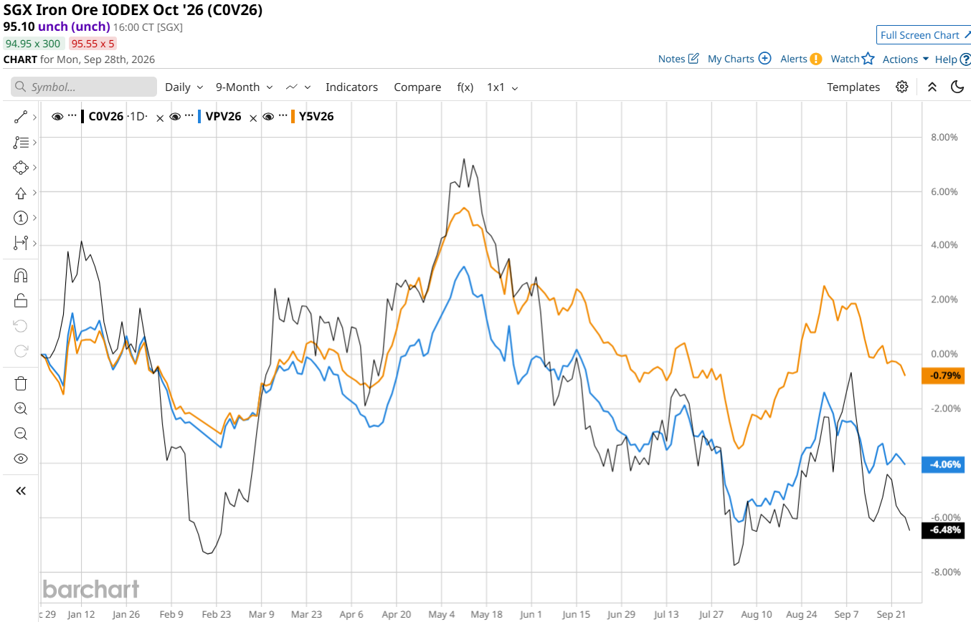Open chart settings gear icon
This screenshot has width=971, height=622.
(902, 87)
